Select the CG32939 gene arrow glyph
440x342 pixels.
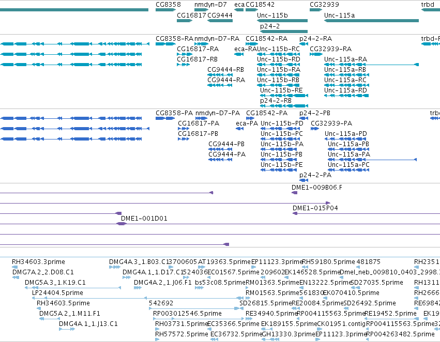(316, 10)
